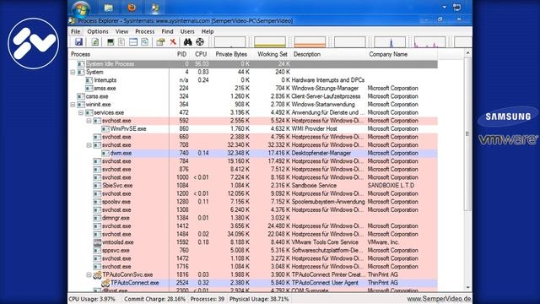Collapse the System process tree node
This screenshot has width=540, height=304.
73,72
